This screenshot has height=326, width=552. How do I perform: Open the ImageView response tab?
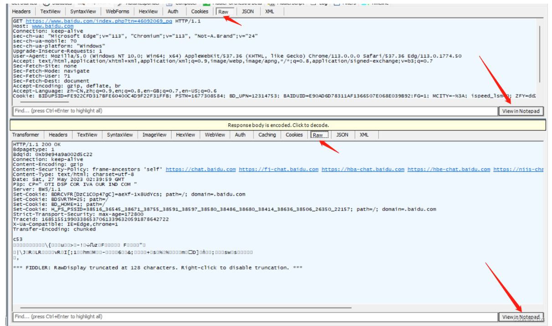tap(154, 135)
